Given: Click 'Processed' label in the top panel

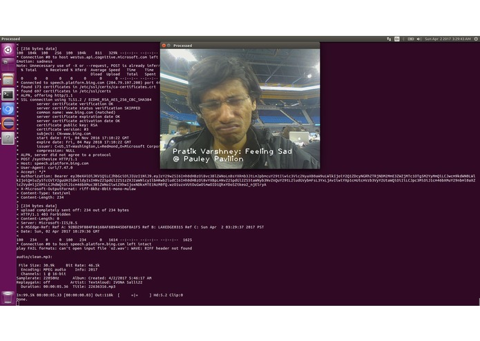Looking at the screenshot, I should [x=11, y=39].
